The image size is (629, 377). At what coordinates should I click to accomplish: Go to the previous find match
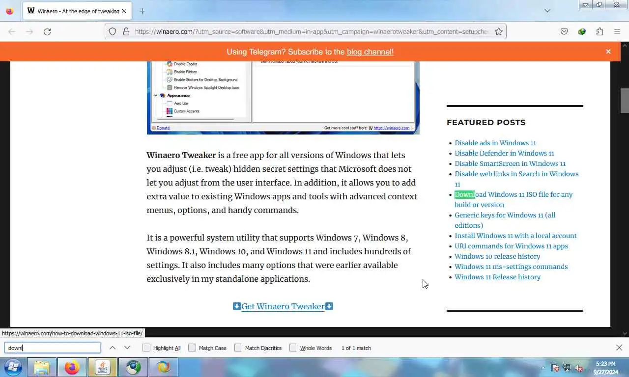[x=113, y=348]
